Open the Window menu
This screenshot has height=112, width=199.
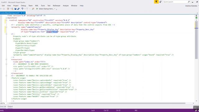coord(74,6)
